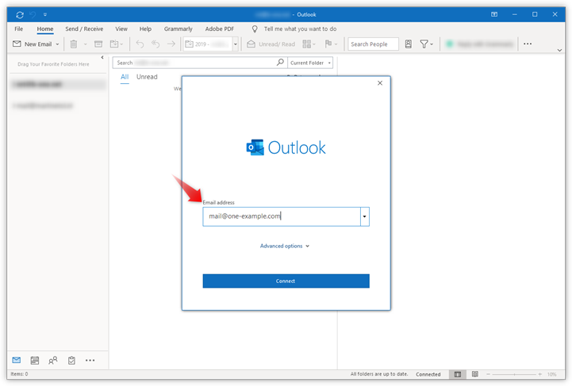572x386 pixels.
Task: Click the Move to folder icon
Action: (x=114, y=44)
